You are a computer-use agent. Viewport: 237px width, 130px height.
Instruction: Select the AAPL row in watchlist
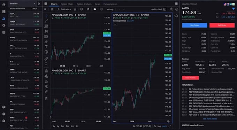point(25,15)
